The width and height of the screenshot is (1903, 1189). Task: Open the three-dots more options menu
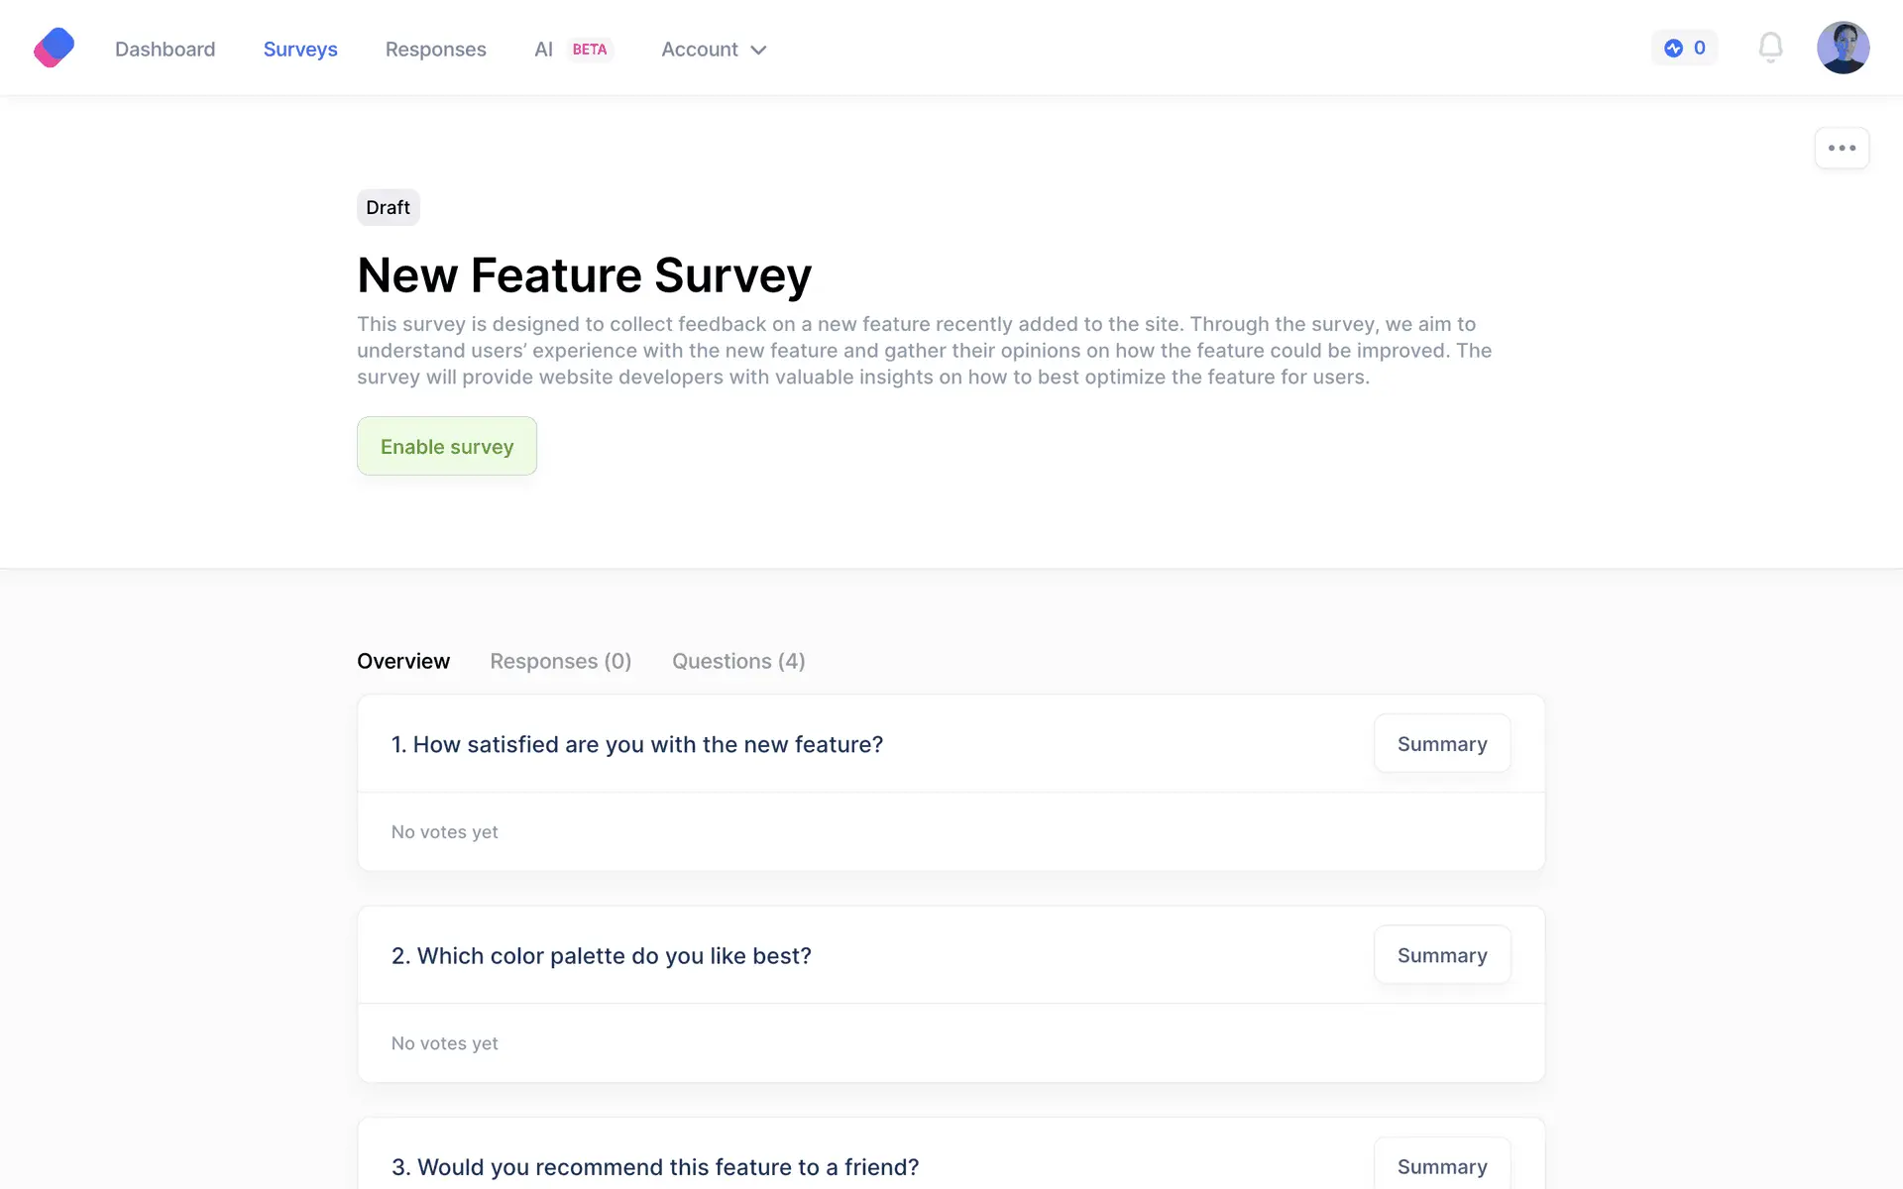click(1842, 149)
